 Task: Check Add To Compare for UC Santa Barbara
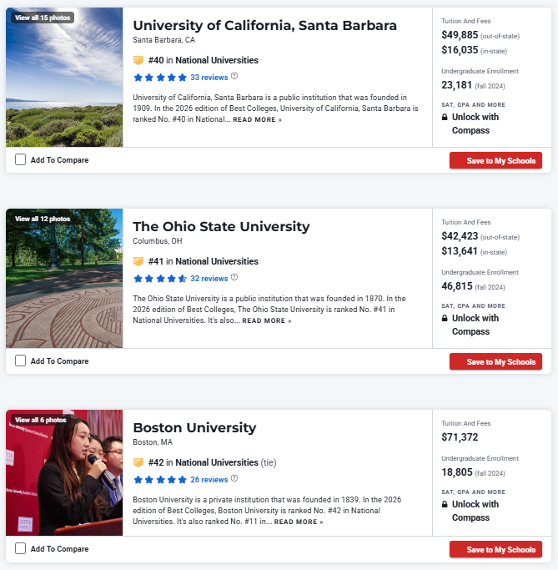pyautogui.click(x=20, y=159)
